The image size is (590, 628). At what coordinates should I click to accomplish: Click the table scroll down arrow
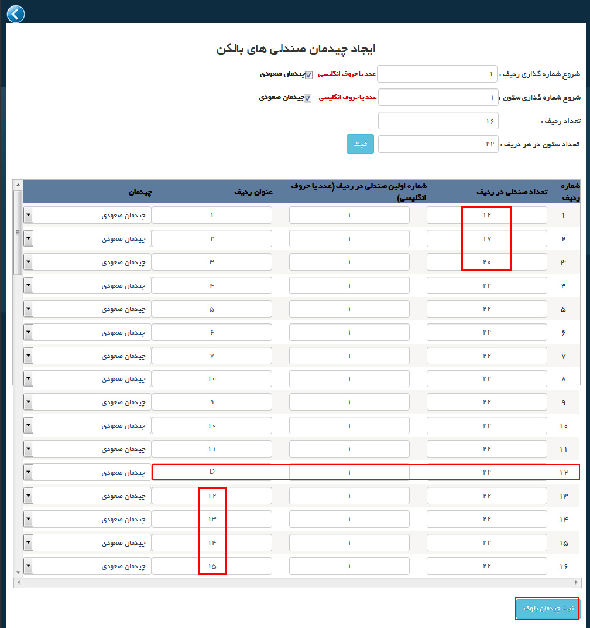point(18,572)
